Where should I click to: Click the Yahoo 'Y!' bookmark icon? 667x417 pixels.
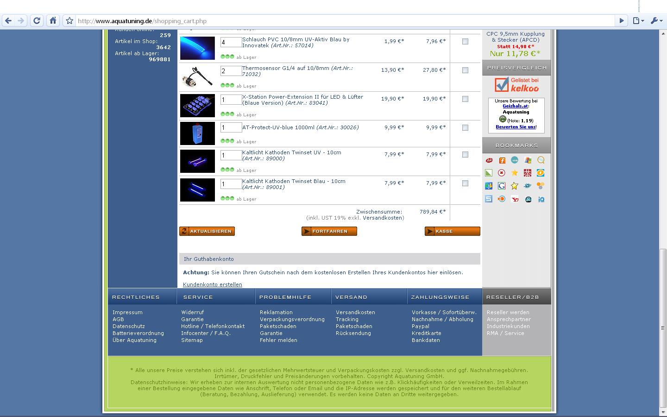[515, 199]
